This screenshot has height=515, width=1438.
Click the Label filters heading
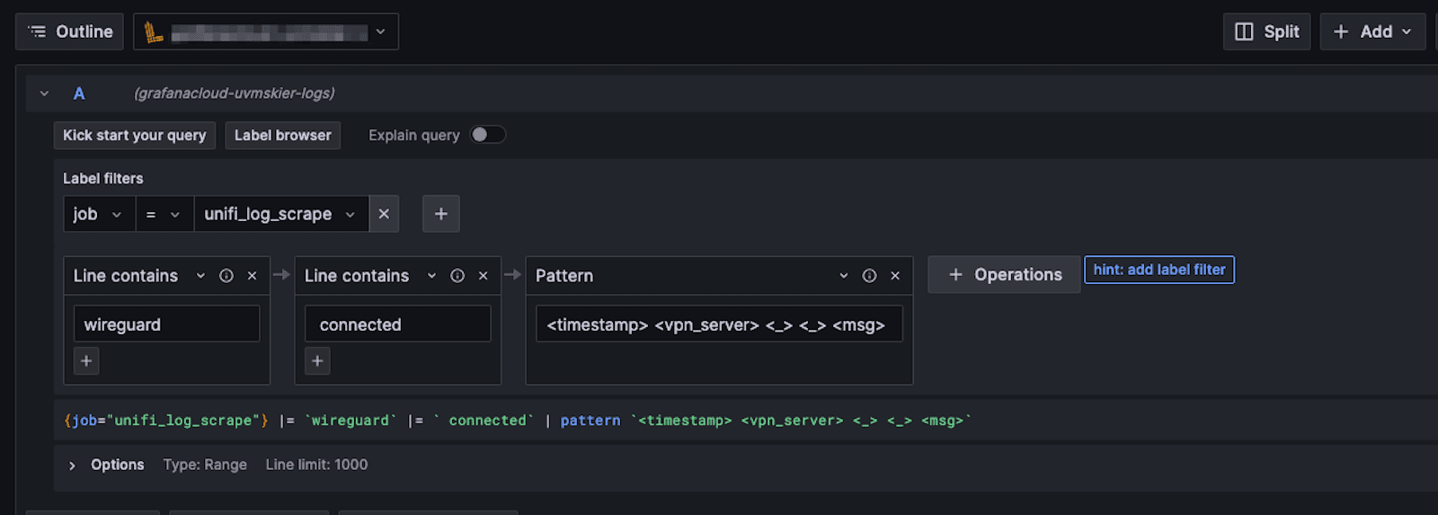coord(103,179)
